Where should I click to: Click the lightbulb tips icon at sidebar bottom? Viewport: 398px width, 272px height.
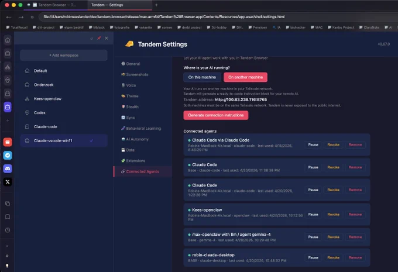[x=7, y=266]
